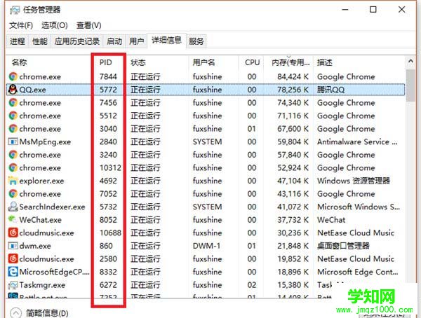The height and width of the screenshot is (318, 421).
Task: Select the WeChat.exe row name
Action: (41, 220)
